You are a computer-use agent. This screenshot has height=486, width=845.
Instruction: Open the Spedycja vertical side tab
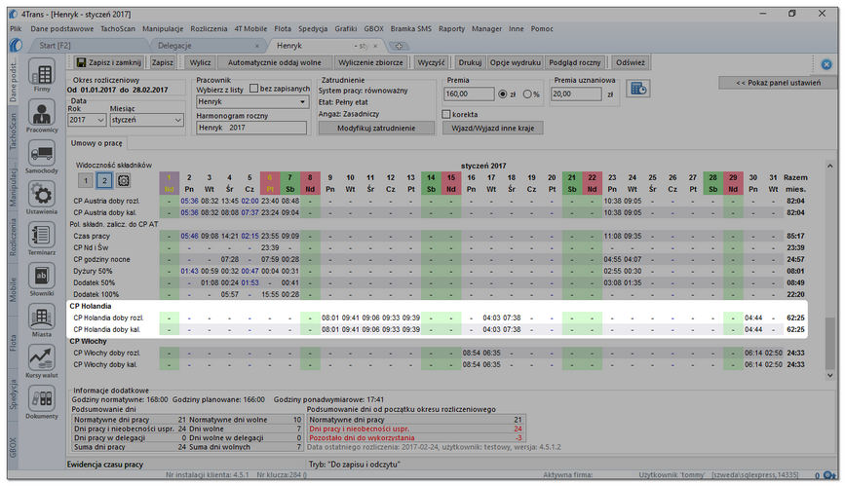[14, 394]
